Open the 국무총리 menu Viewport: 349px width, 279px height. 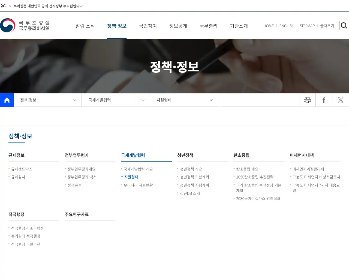[x=209, y=26]
